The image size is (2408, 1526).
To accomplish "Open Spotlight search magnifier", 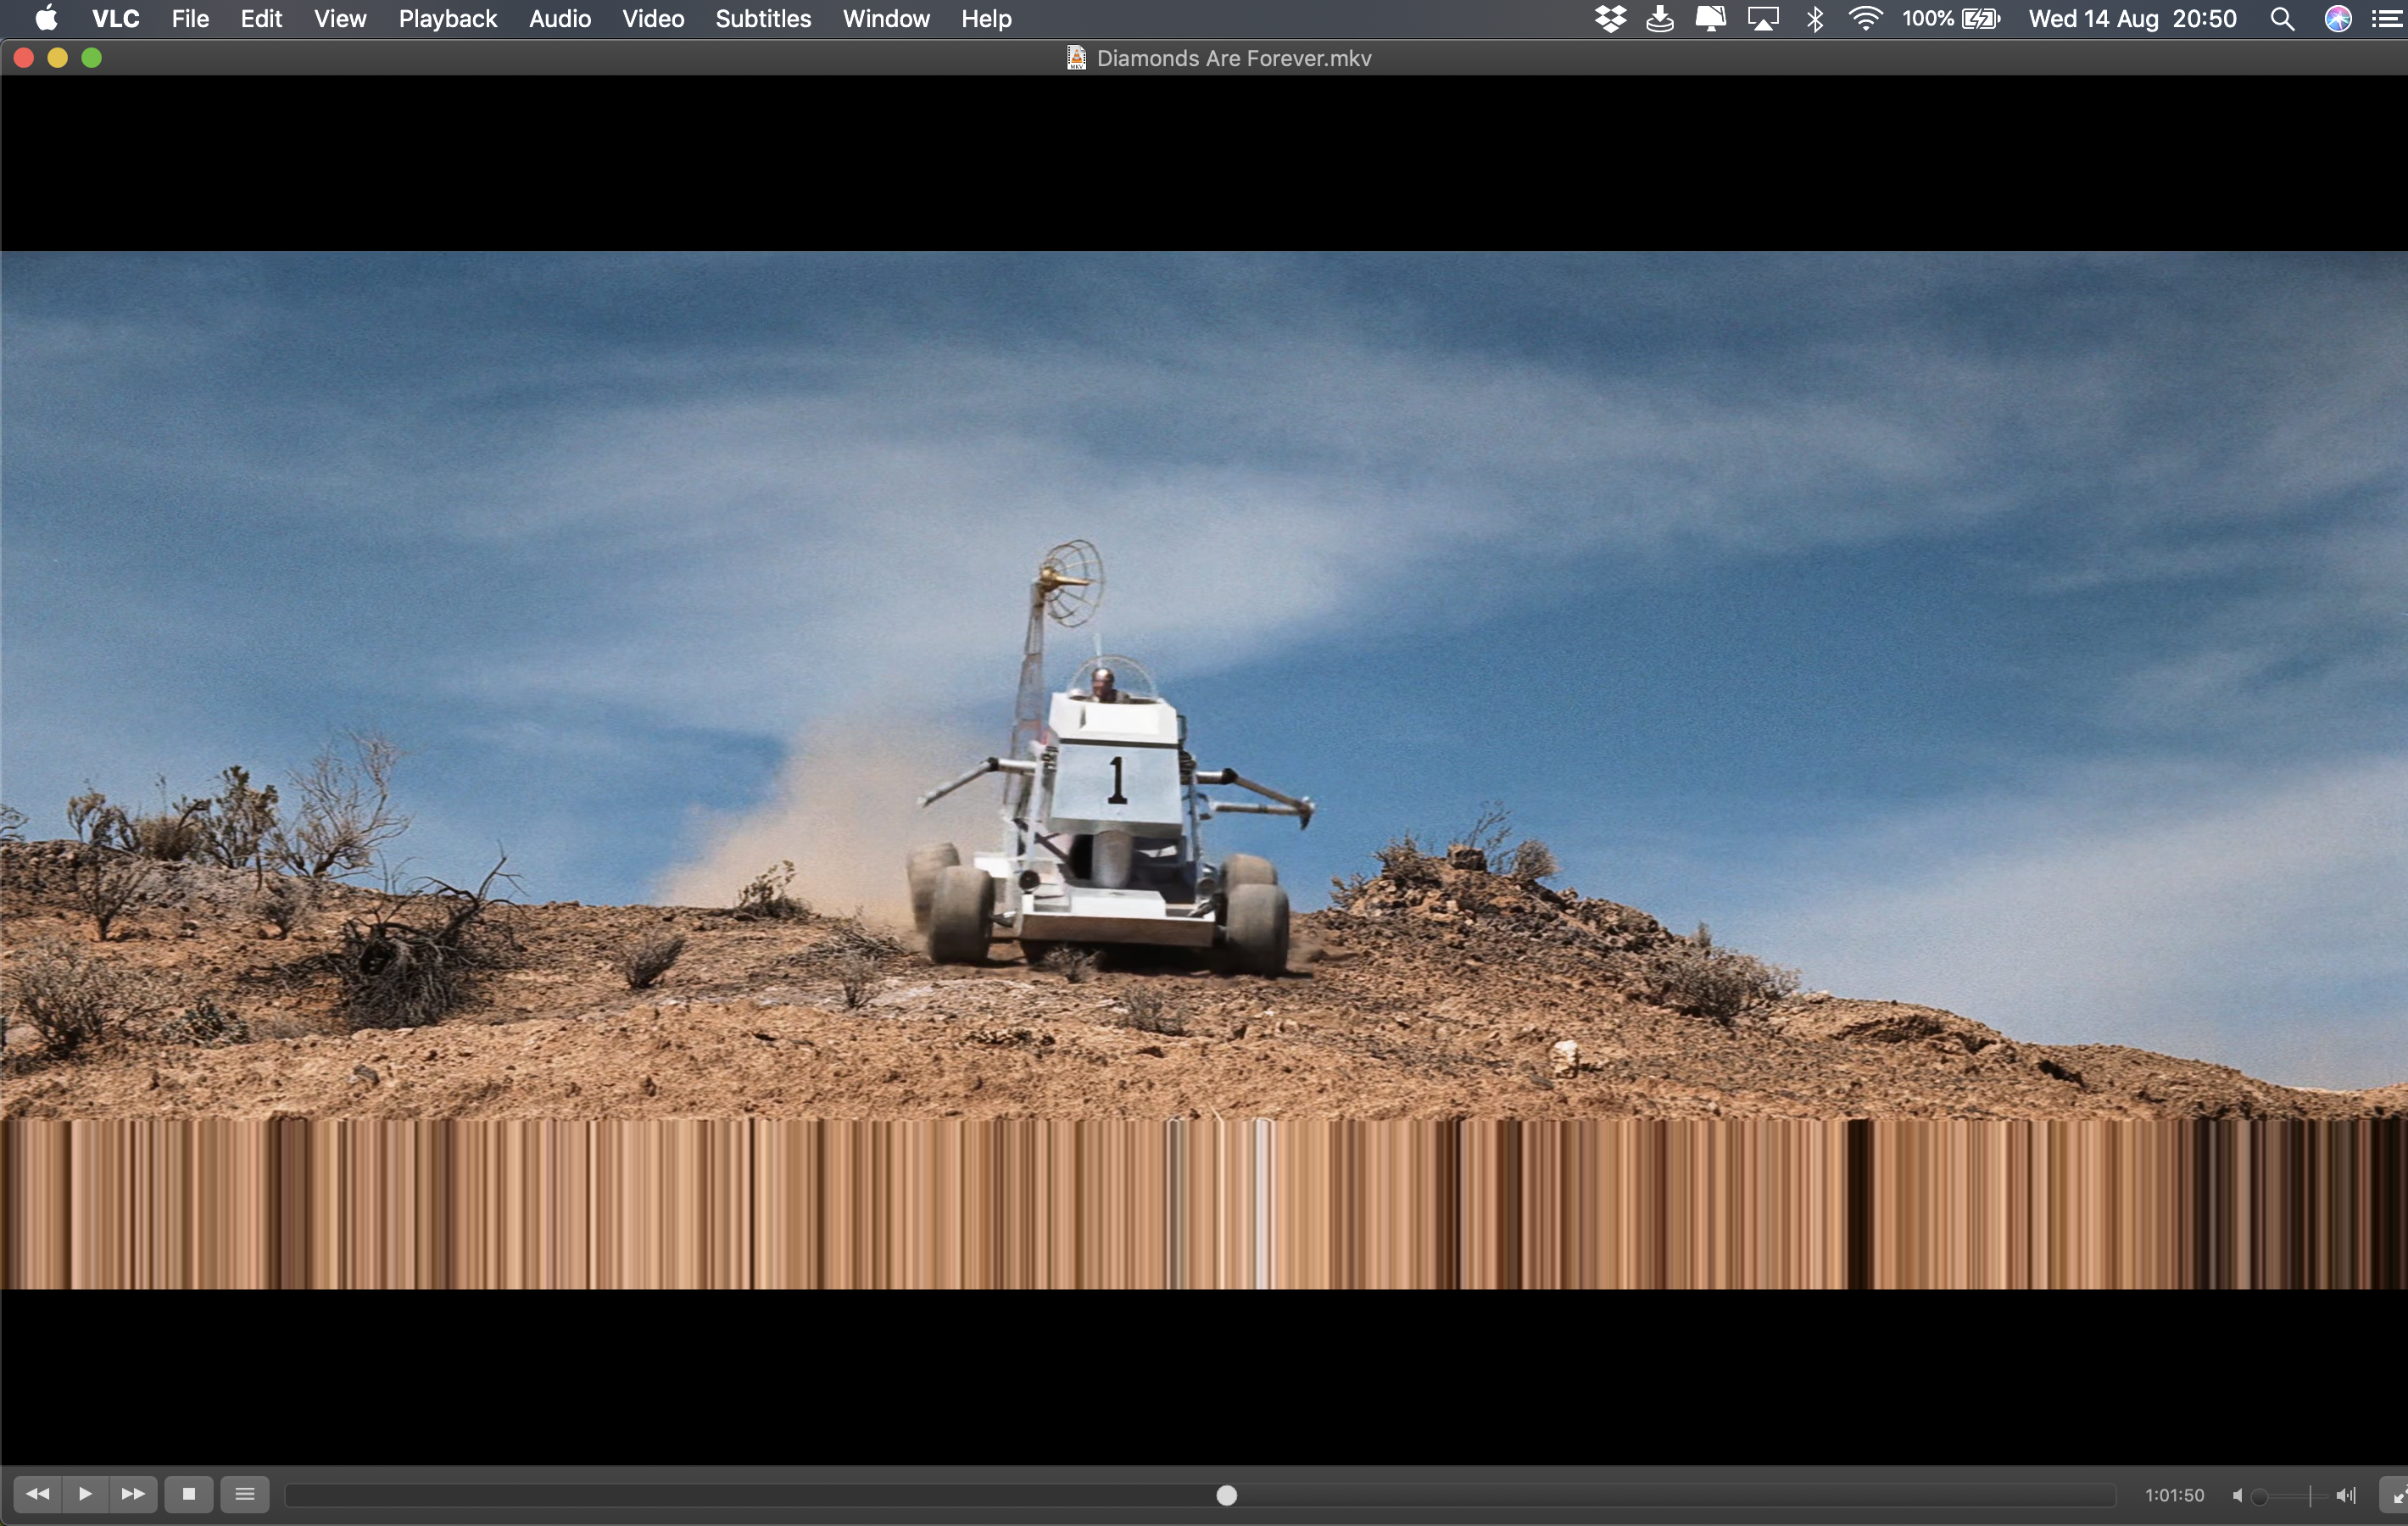I will tap(2282, 19).
